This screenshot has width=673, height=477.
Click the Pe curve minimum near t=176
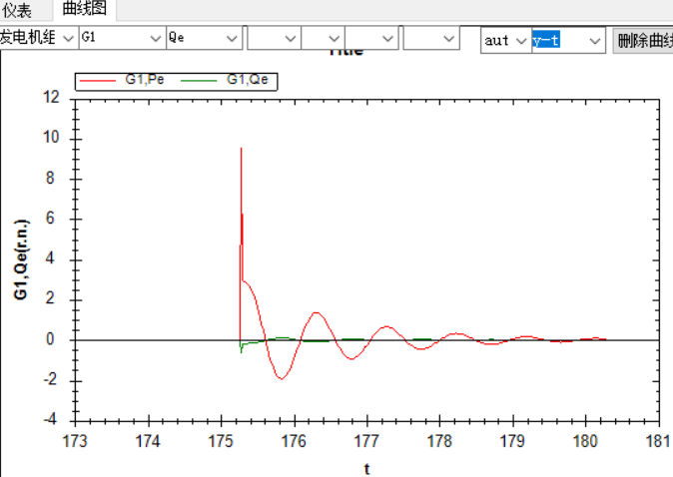pos(282,379)
